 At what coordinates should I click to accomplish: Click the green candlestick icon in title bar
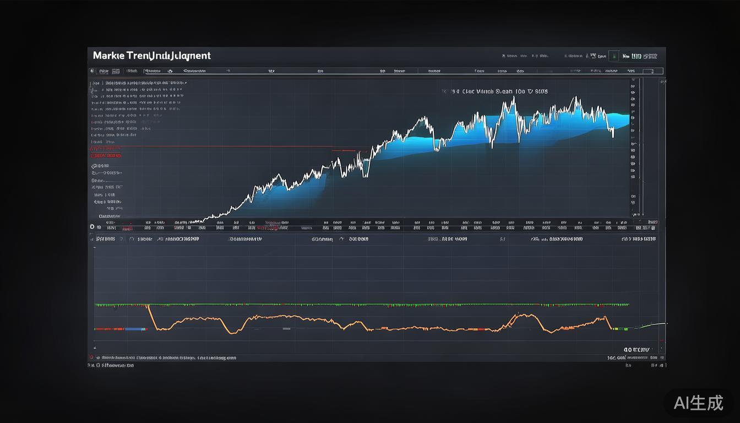613,56
